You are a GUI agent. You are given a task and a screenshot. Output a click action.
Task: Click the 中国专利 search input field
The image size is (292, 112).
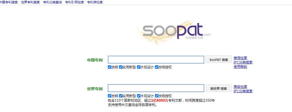pos(156,60)
